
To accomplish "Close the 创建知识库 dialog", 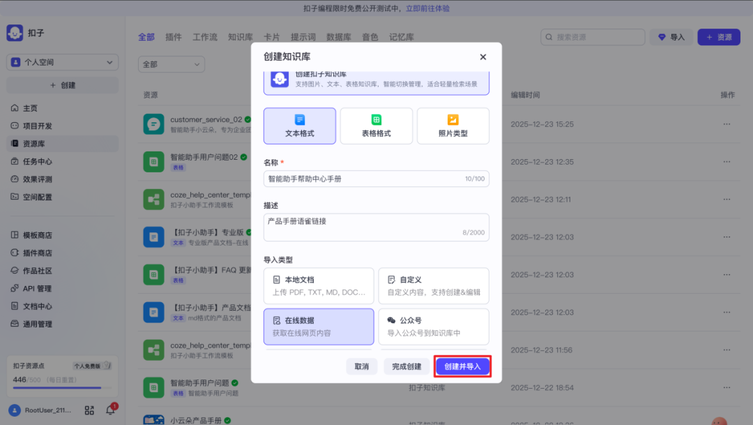I will click(x=483, y=57).
